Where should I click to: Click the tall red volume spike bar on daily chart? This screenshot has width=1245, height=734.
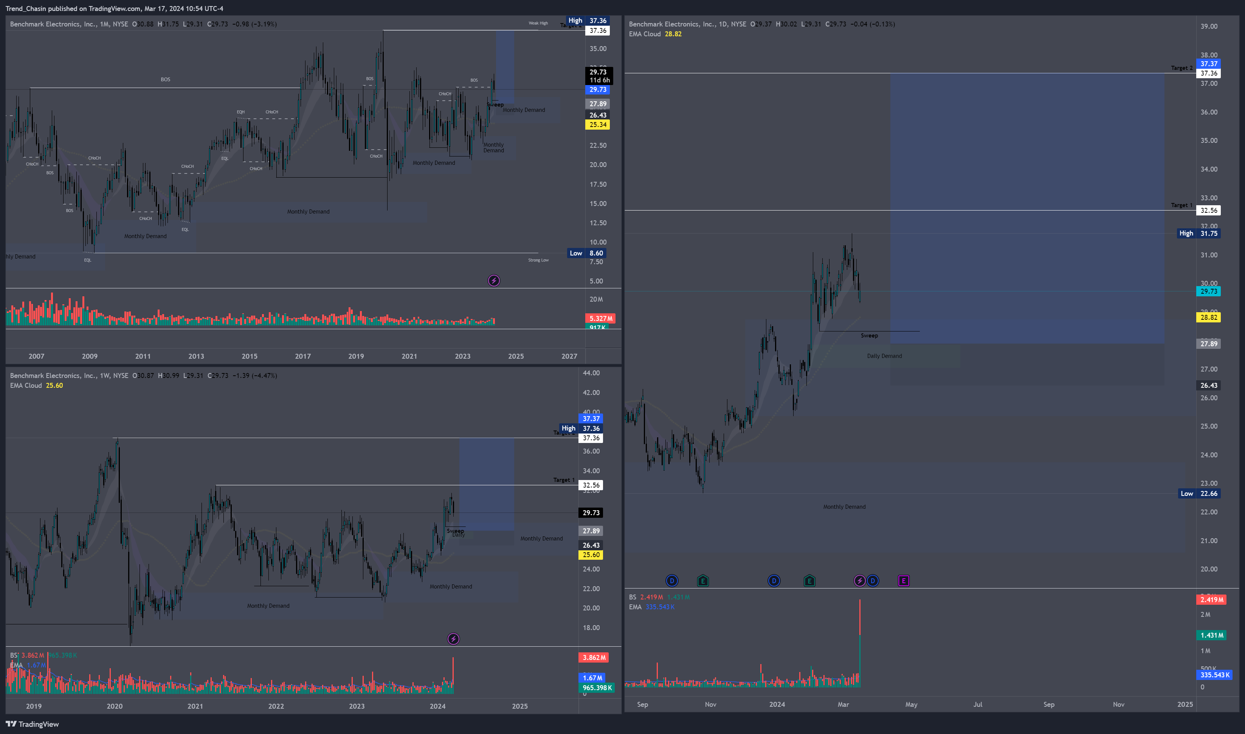pyautogui.click(x=860, y=617)
